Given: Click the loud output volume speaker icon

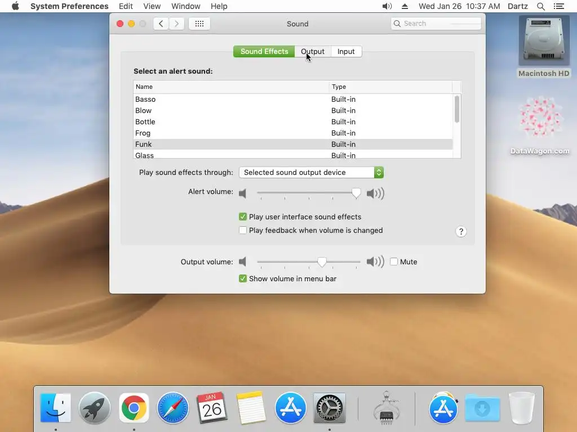Looking at the screenshot, I should pos(375,262).
